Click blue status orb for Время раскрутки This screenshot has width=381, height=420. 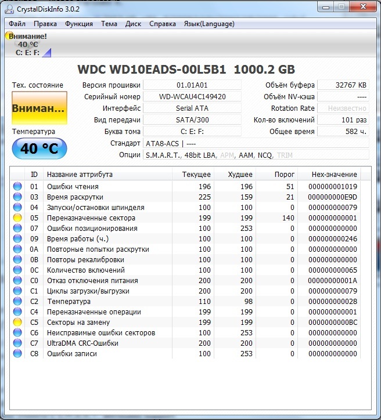[x=17, y=197]
